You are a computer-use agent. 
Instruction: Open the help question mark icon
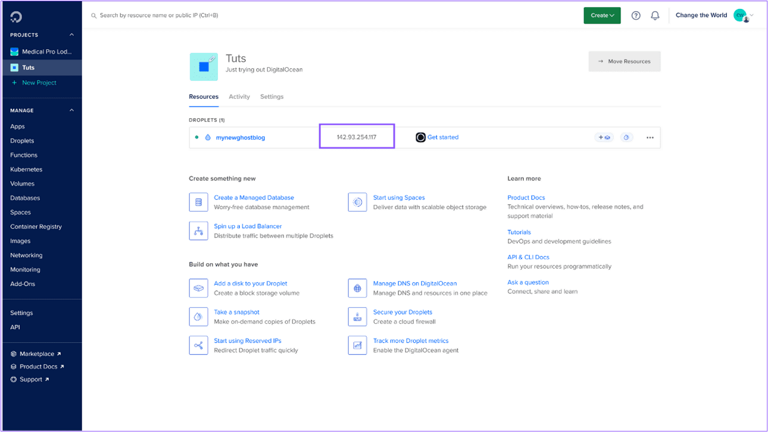[x=636, y=15]
